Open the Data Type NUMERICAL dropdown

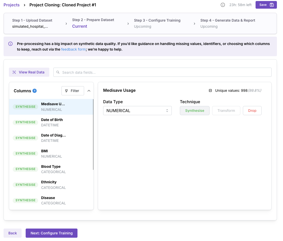pos(137,111)
